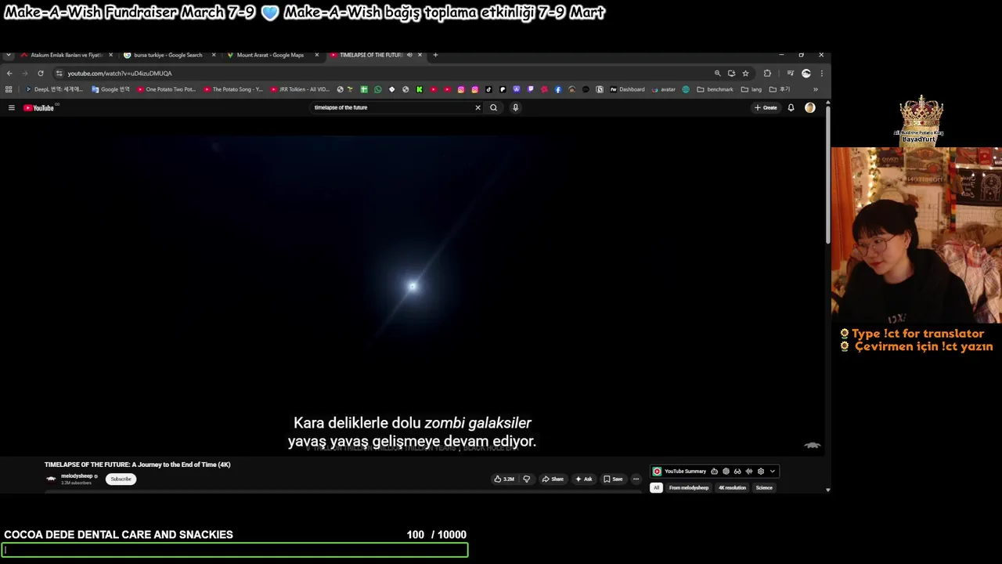1002x564 pixels.
Task: Click the YouTube search magnifier button
Action: (x=493, y=107)
